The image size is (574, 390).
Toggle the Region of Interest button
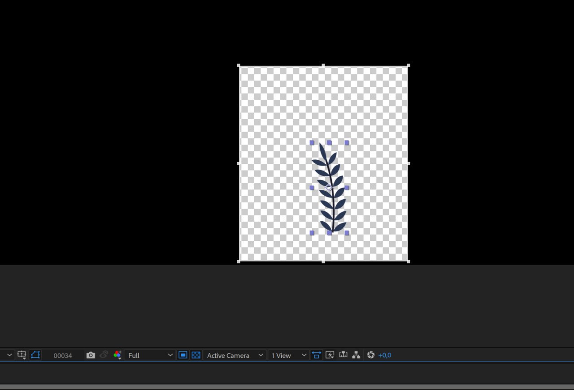click(x=183, y=355)
